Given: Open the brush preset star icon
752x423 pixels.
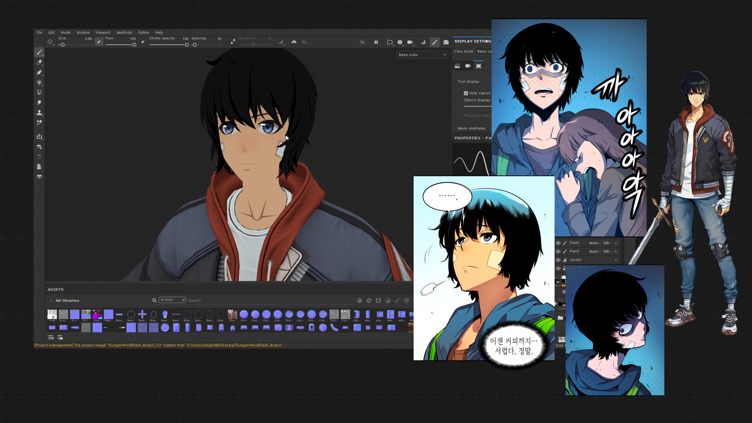Looking at the screenshot, I should coord(50,42).
